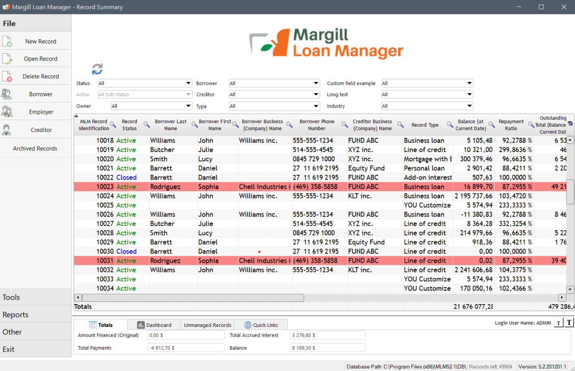Click the refresh records icon
The height and width of the screenshot is (371, 575).
click(x=97, y=69)
